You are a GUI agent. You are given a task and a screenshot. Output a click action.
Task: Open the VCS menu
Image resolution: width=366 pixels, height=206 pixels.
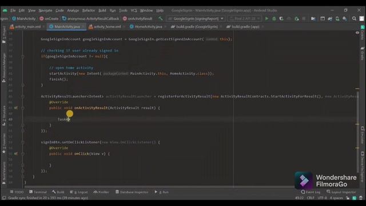tap(134, 10)
